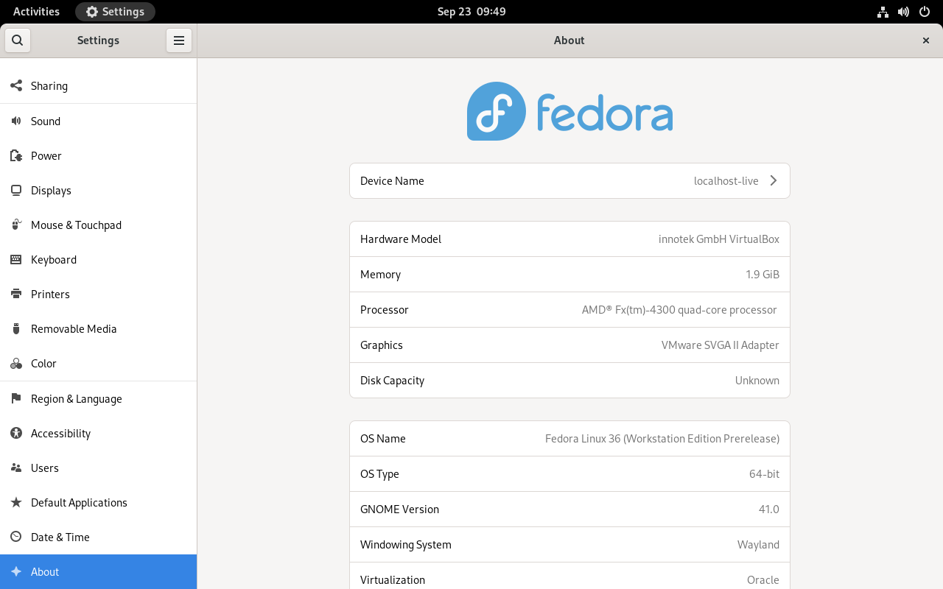Click VMware SVGA II Adapter text
Viewport: 943px width, 589px height.
721,345
